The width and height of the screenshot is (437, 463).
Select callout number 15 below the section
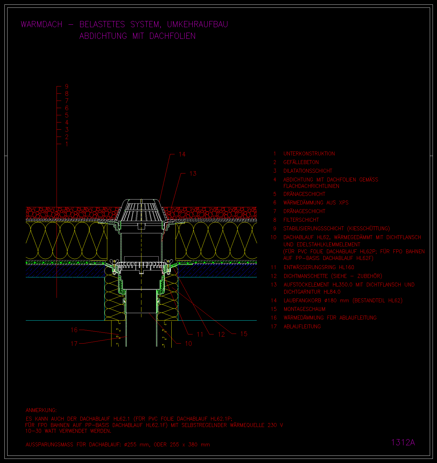(244, 334)
